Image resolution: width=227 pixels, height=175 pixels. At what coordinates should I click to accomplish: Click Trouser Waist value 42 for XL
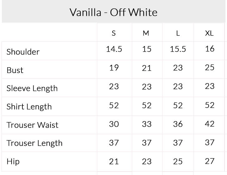210,124
